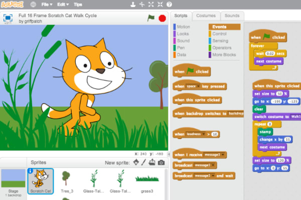
Task: Select the Sound block category
Action: (x=182, y=41)
